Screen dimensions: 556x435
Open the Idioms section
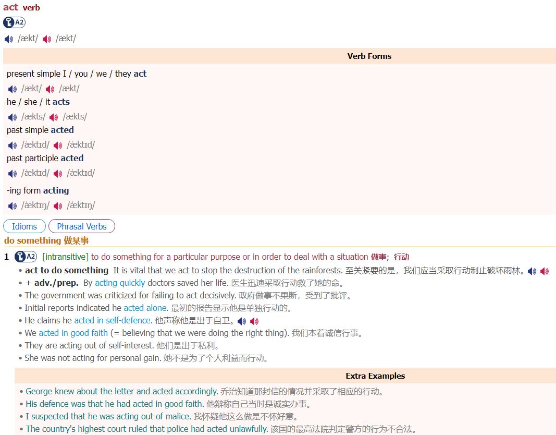(24, 226)
